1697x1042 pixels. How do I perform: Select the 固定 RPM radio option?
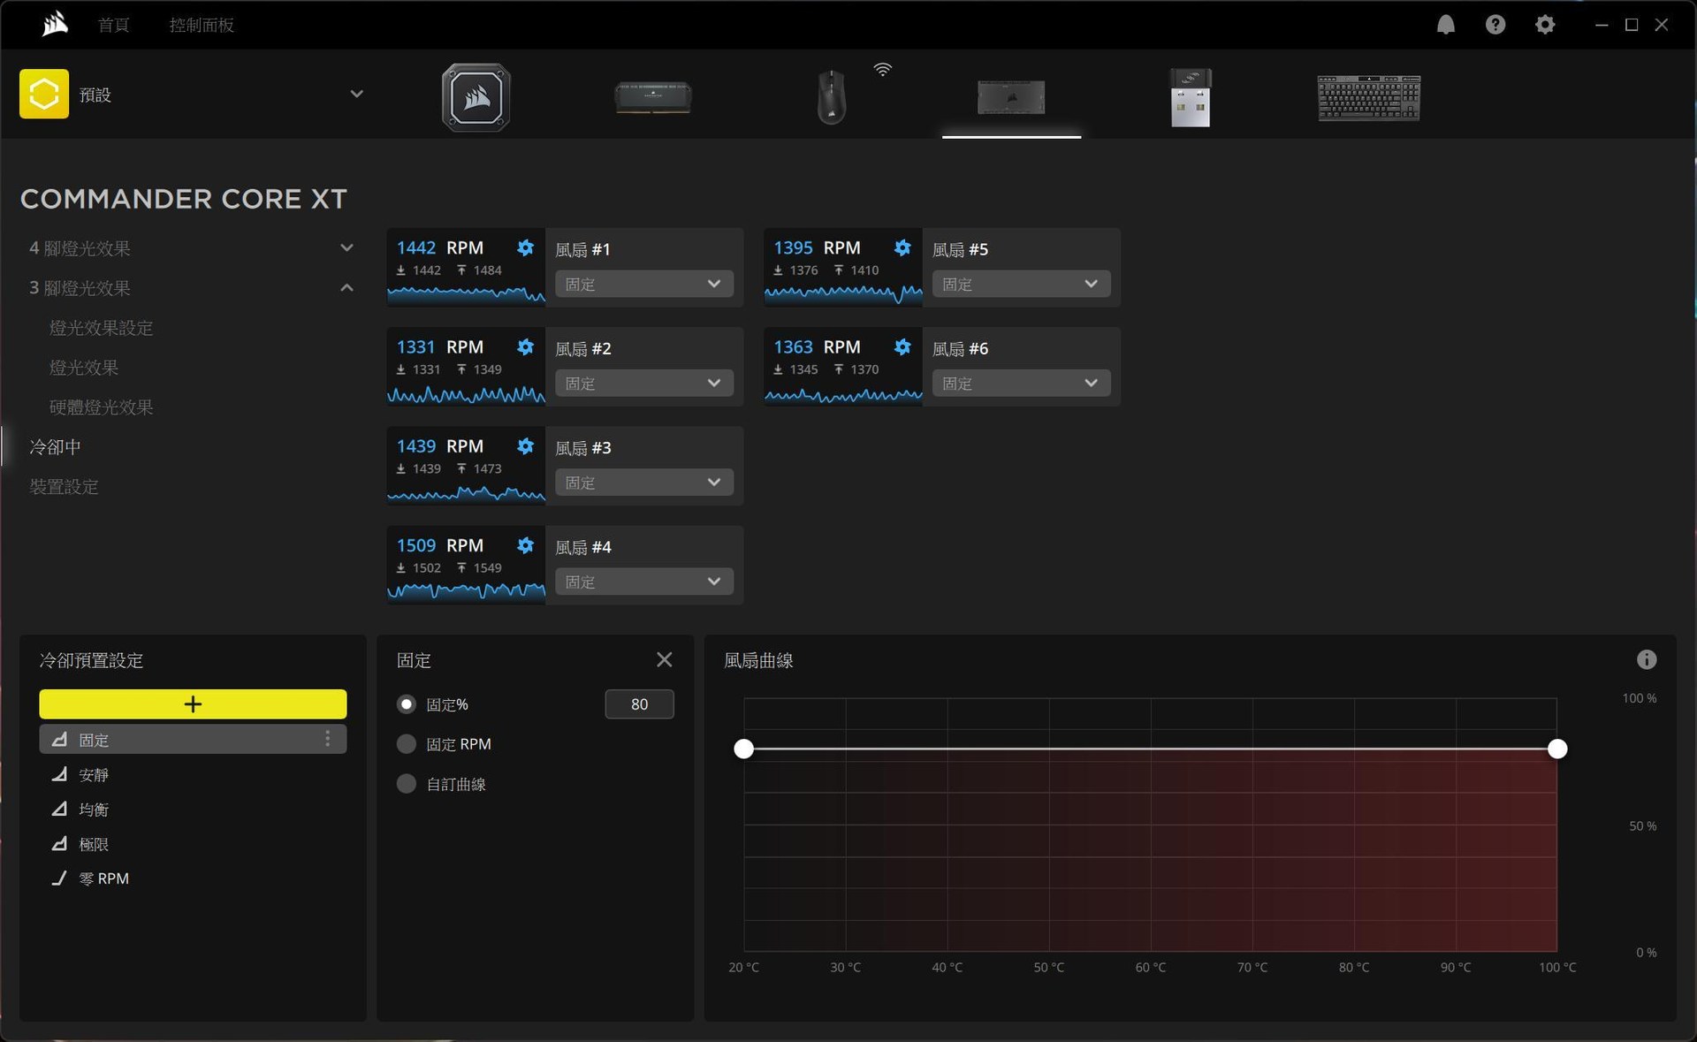(407, 744)
